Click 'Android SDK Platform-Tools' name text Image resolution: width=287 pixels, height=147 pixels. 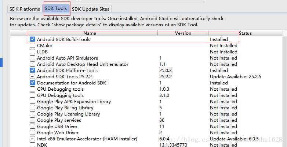click(67, 71)
